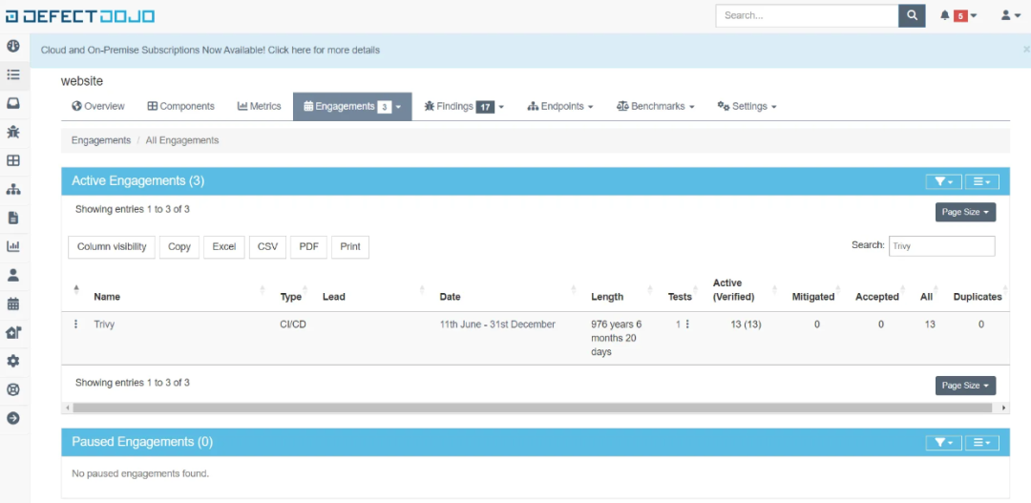This screenshot has width=1031, height=503.
Task: Open the Engagements inbox sidebar icon
Action: click(13, 103)
